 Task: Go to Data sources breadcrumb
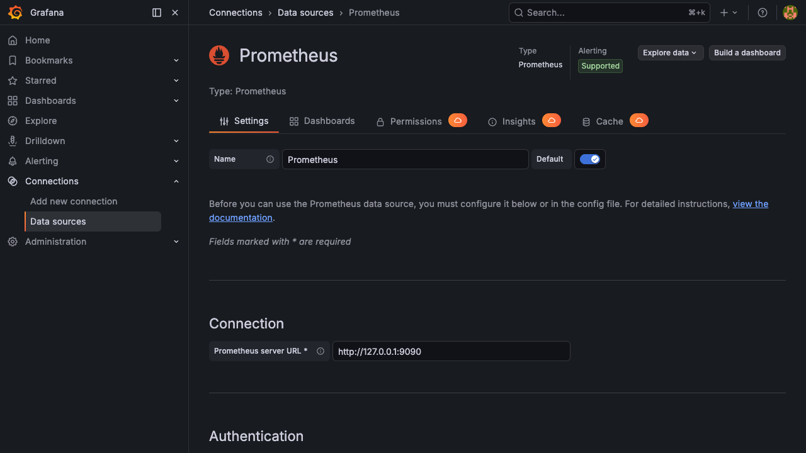pyautogui.click(x=305, y=13)
